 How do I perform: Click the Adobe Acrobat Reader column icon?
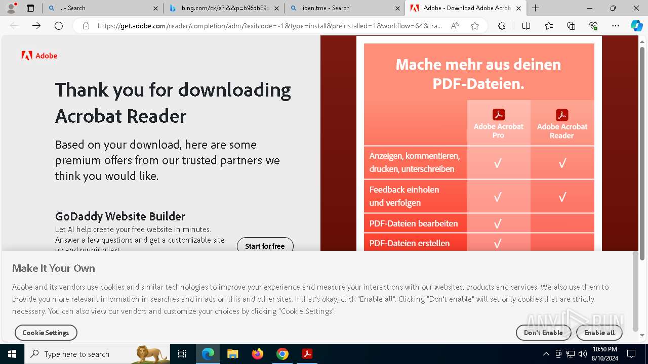pyautogui.click(x=562, y=115)
